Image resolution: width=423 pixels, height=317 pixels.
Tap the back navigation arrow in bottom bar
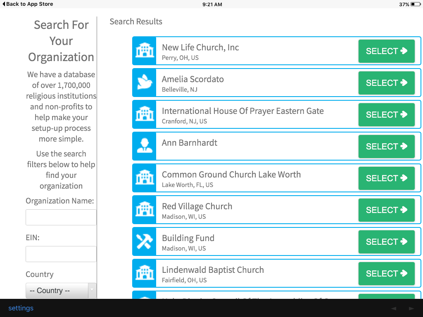coord(394,308)
